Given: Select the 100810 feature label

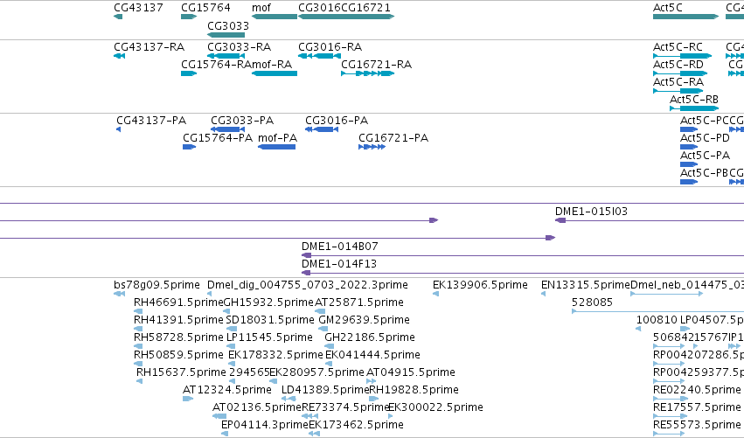Looking at the screenshot, I should pyautogui.click(x=657, y=320).
